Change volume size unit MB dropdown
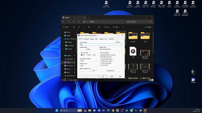The image size is (202, 113). [95, 71]
